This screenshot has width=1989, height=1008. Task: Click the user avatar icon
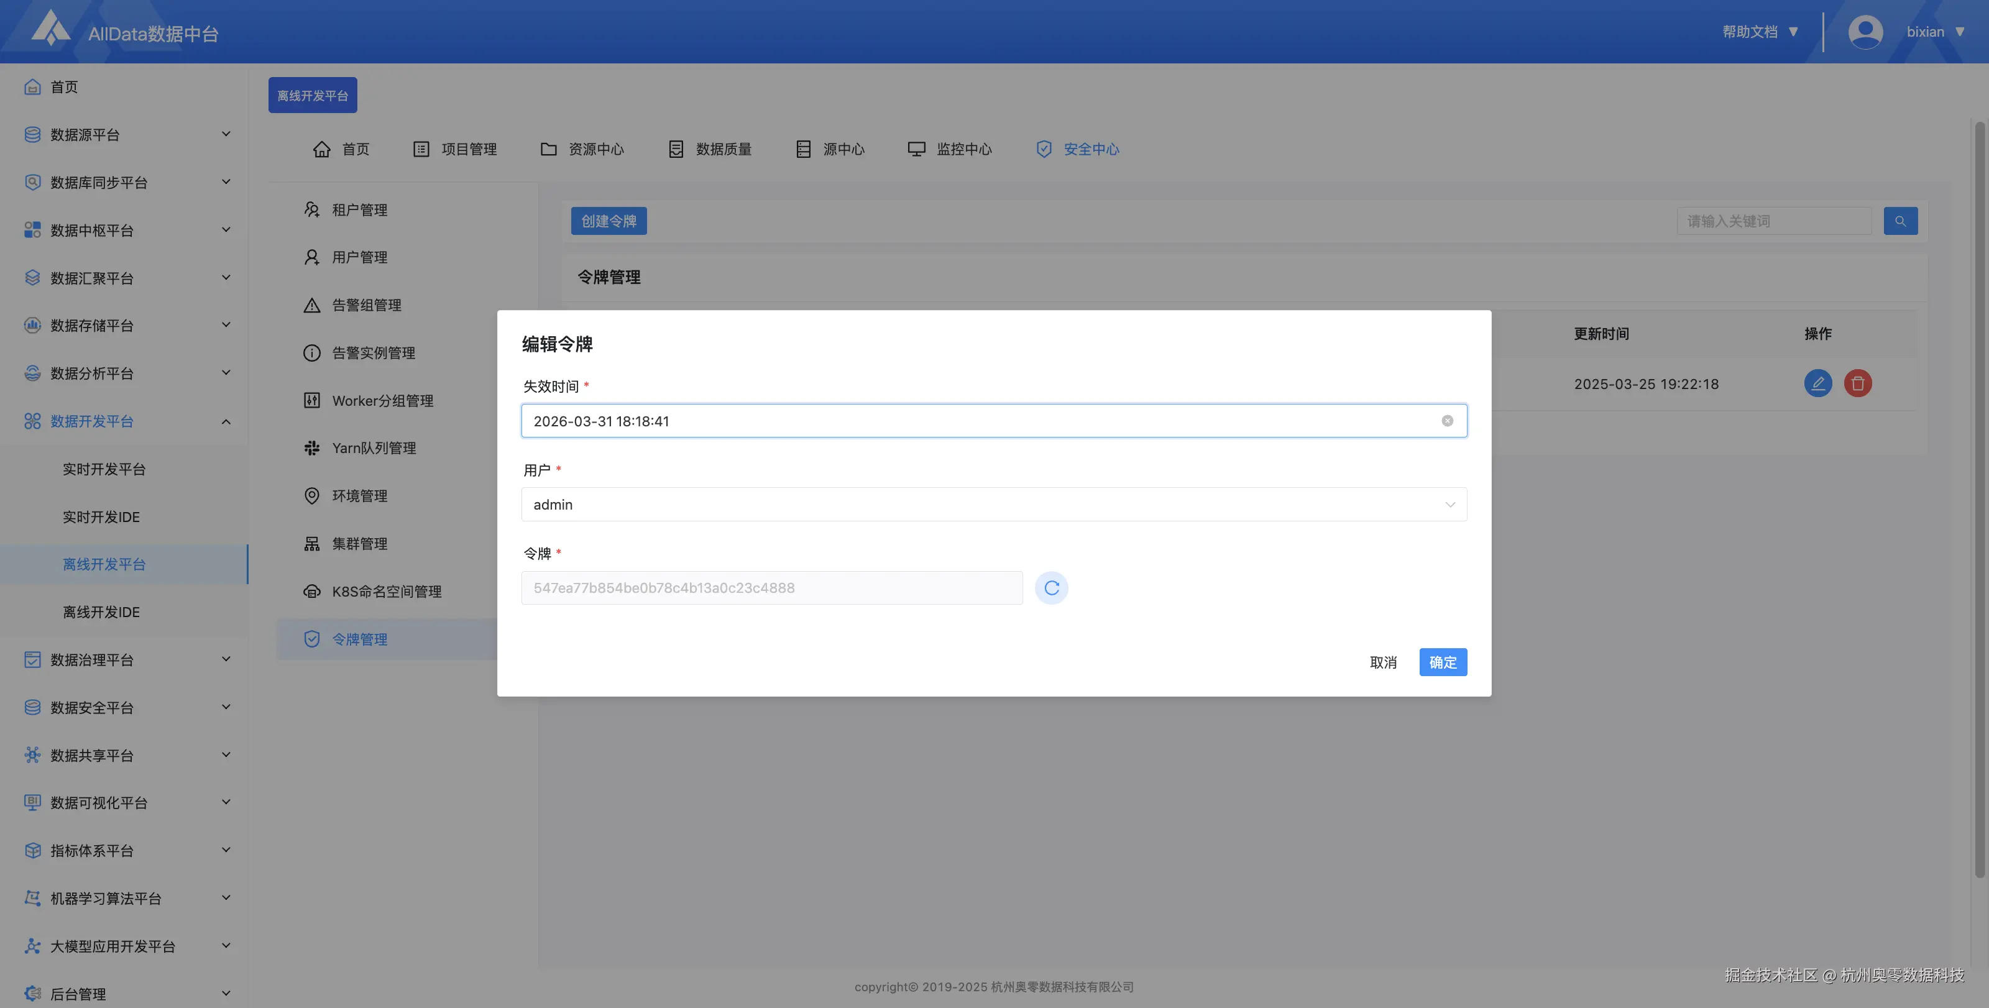tap(1865, 32)
